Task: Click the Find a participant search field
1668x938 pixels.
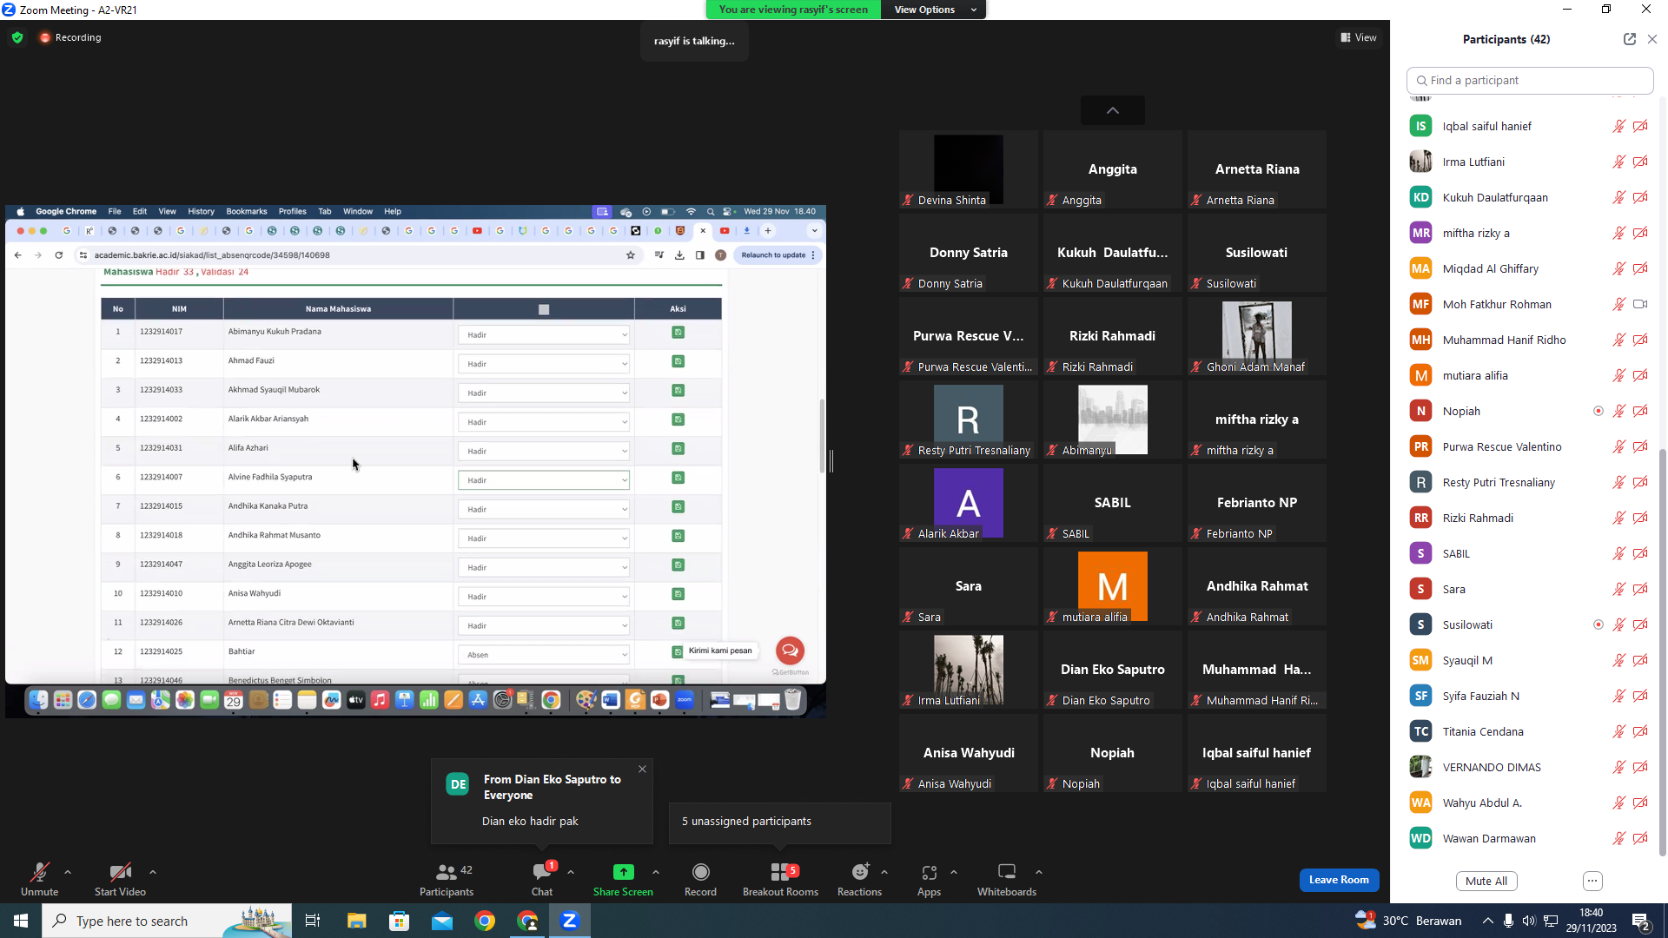Action: coord(1530,80)
